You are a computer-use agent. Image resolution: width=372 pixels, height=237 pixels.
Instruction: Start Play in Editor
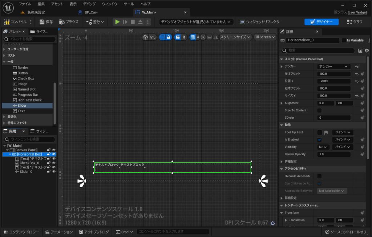[x=117, y=22]
